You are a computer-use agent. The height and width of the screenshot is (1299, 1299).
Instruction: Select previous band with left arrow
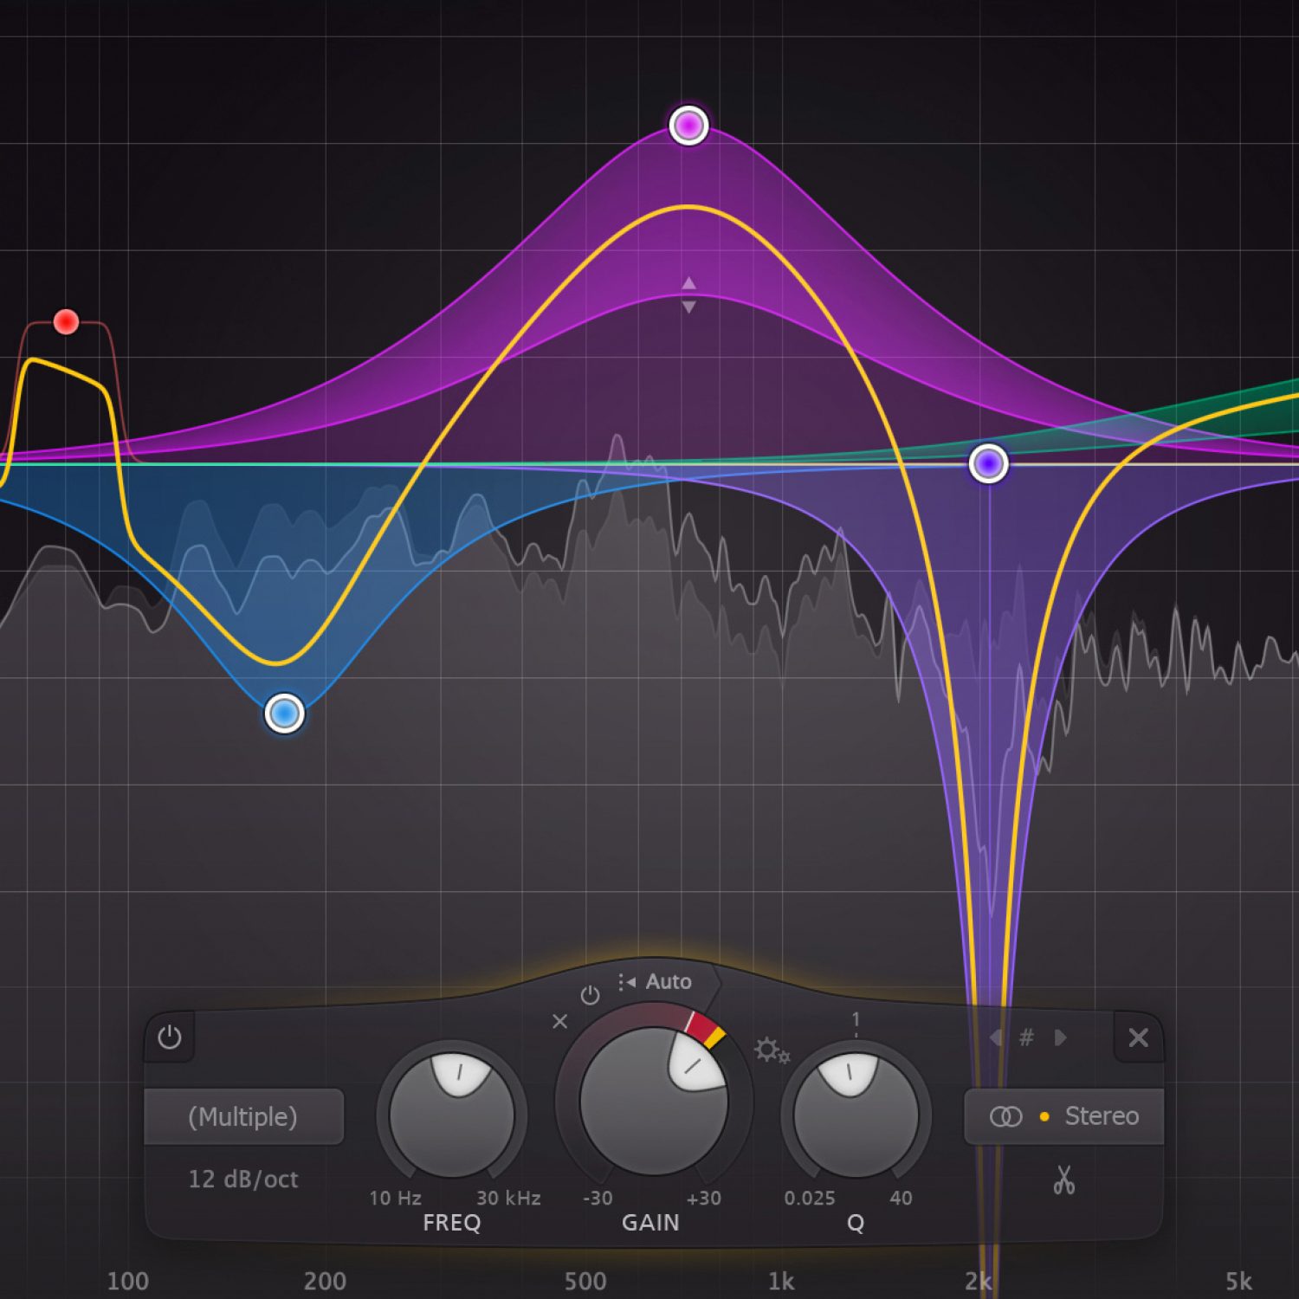click(997, 1037)
